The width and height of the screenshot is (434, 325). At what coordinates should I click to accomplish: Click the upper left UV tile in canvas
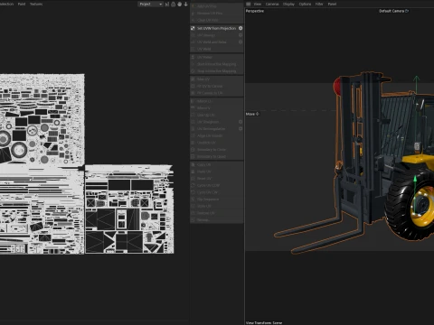(x=42, y=119)
